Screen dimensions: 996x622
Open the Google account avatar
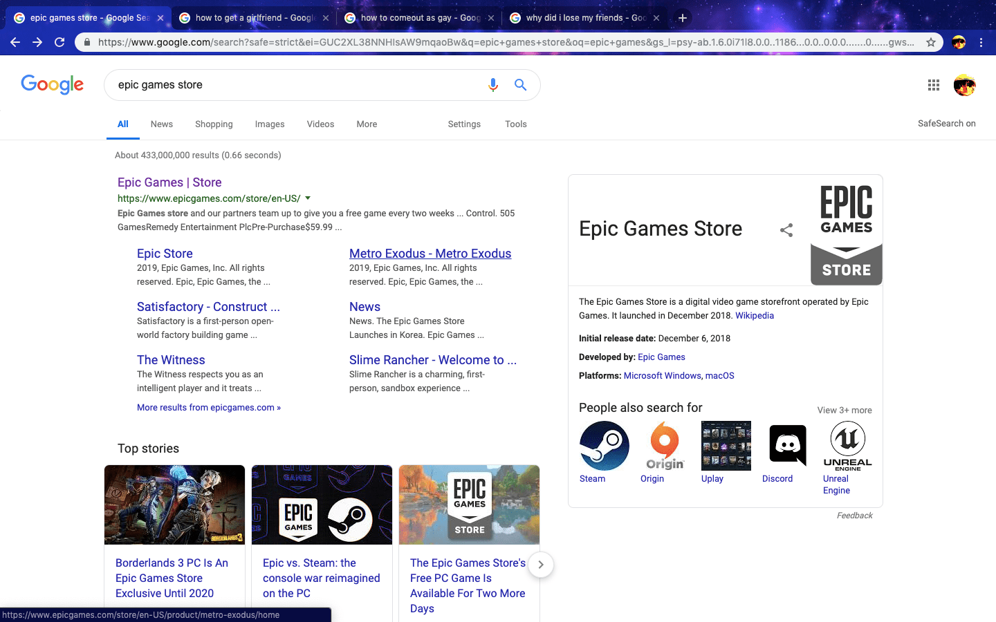964,85
